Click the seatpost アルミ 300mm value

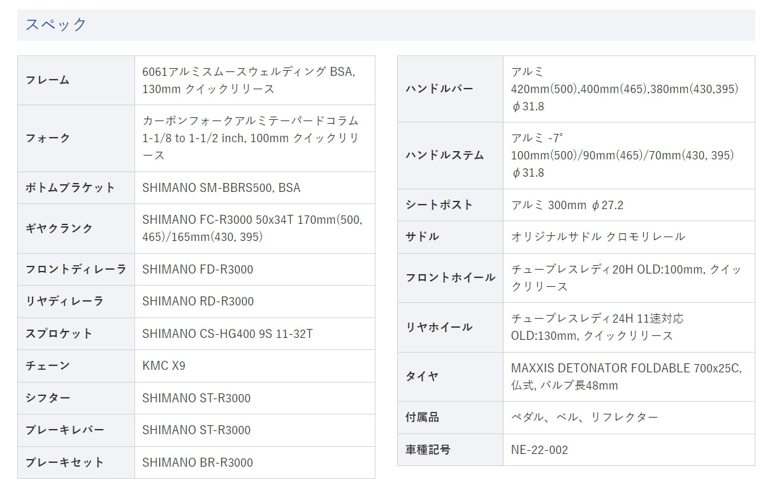[567, 205]
